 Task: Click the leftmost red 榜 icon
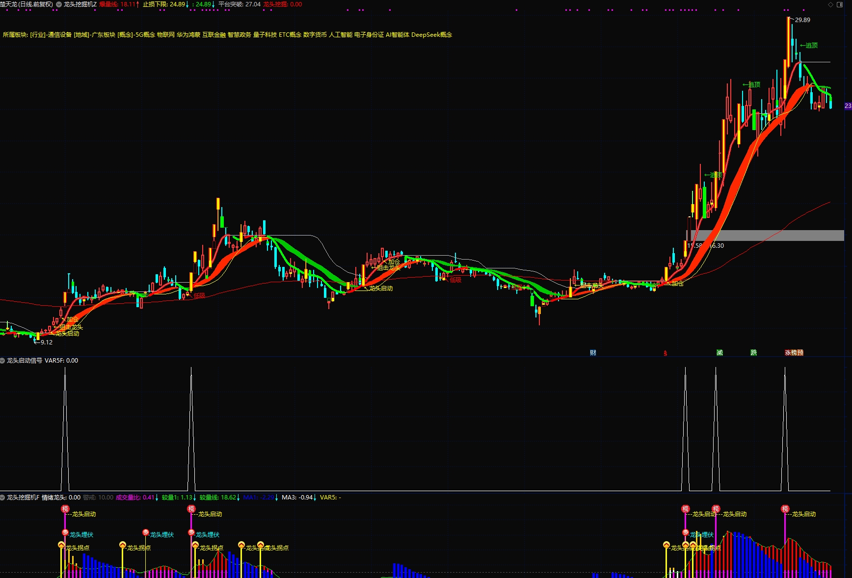tap(65, 509)
